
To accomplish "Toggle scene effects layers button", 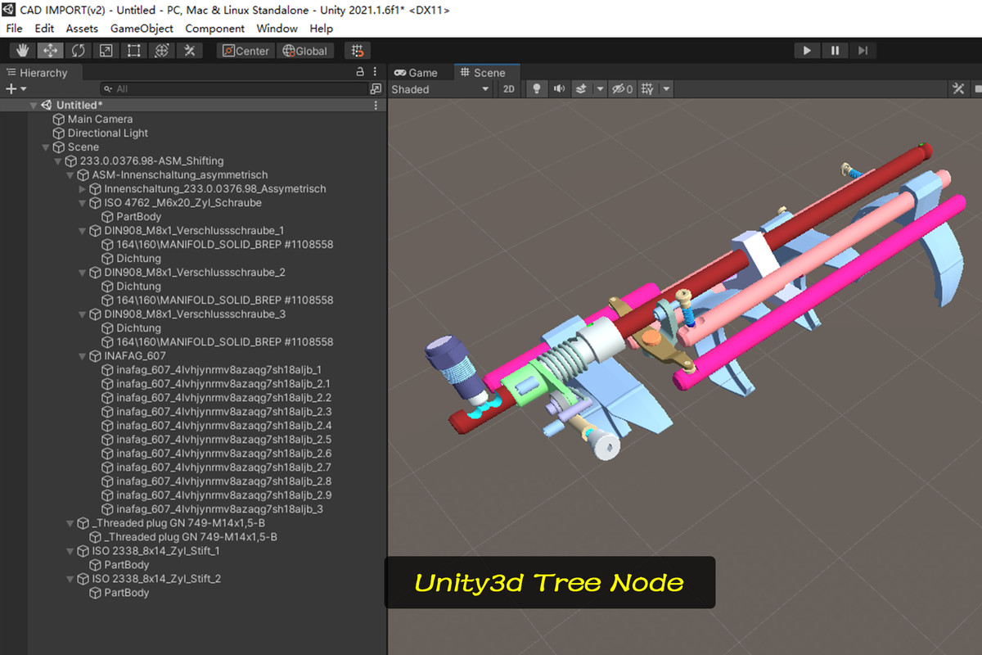I will (582, 89).
